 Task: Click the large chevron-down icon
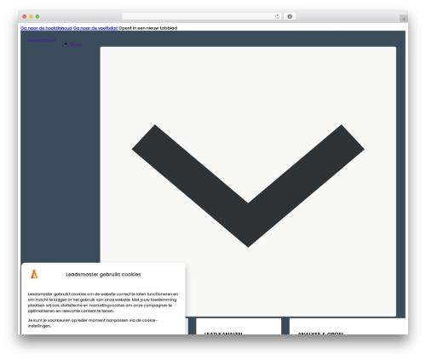click(248, 186)
